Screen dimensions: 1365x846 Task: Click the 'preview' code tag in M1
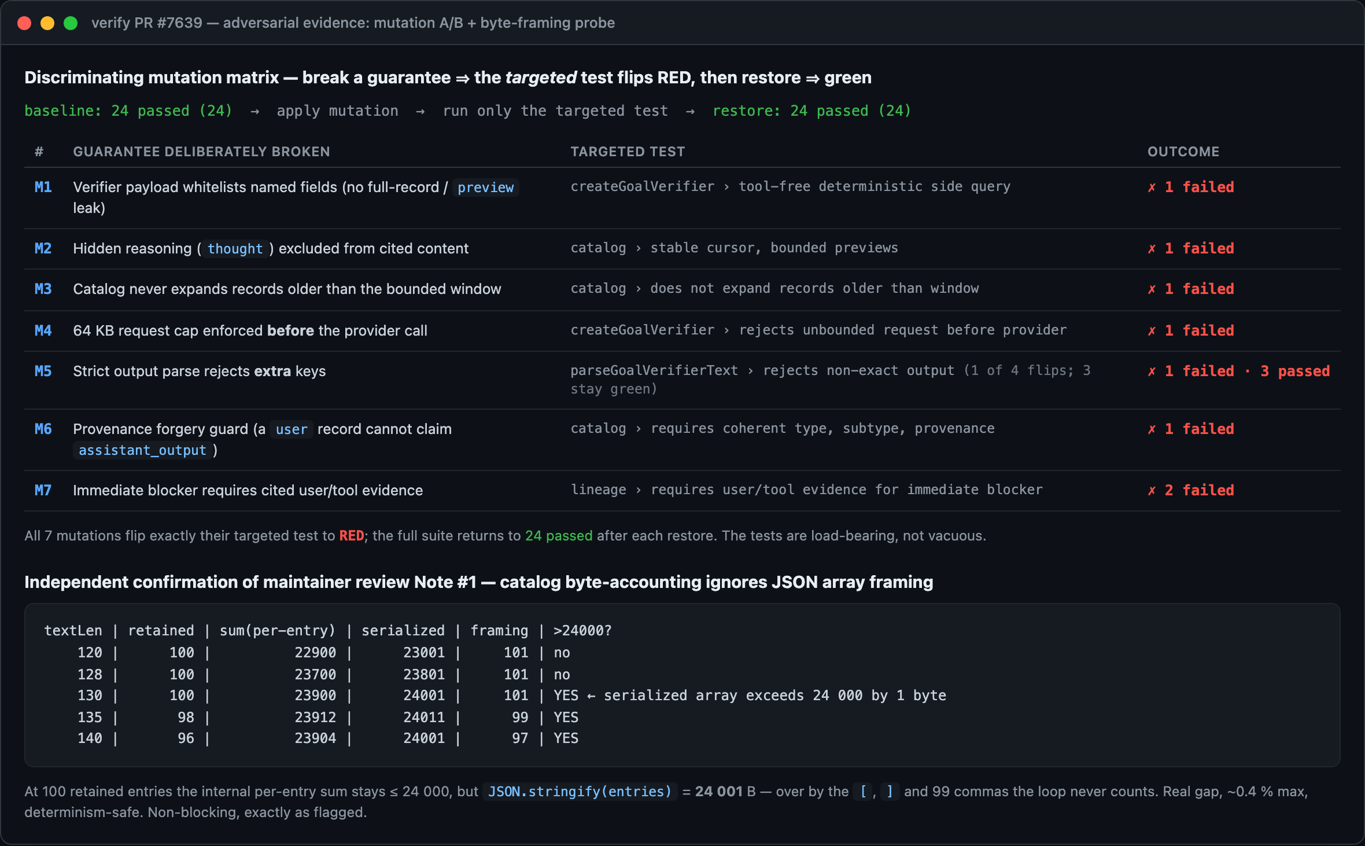point(485,187)
